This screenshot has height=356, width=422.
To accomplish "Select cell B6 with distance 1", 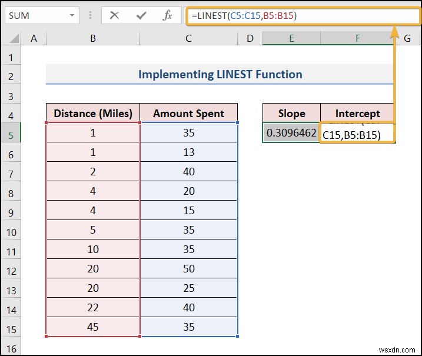I will (93, 152).
